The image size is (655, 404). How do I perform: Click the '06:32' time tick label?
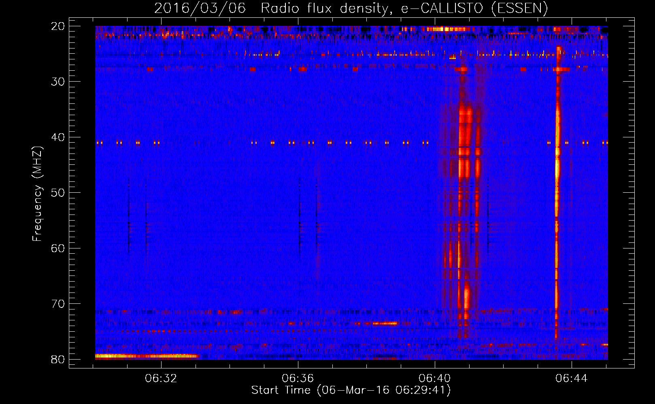point(161,379)
